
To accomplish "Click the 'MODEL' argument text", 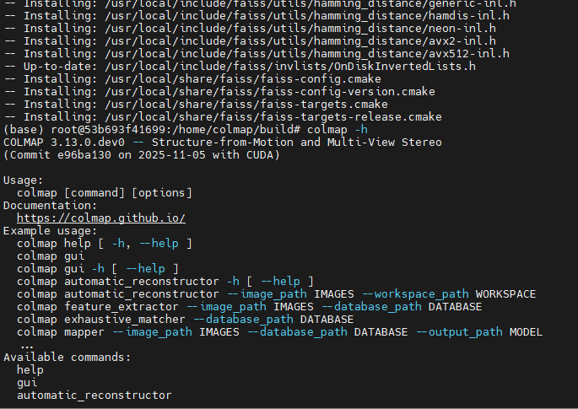I will 526,332.
